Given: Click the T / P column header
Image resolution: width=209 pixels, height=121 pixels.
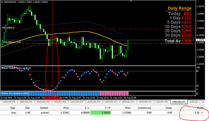Looking at the screenshot, I should coord(108,108).
